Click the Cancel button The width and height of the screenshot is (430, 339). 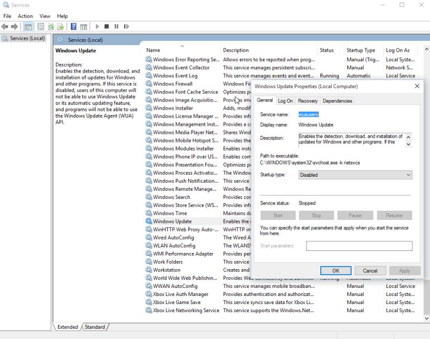(x=370, y=271)
